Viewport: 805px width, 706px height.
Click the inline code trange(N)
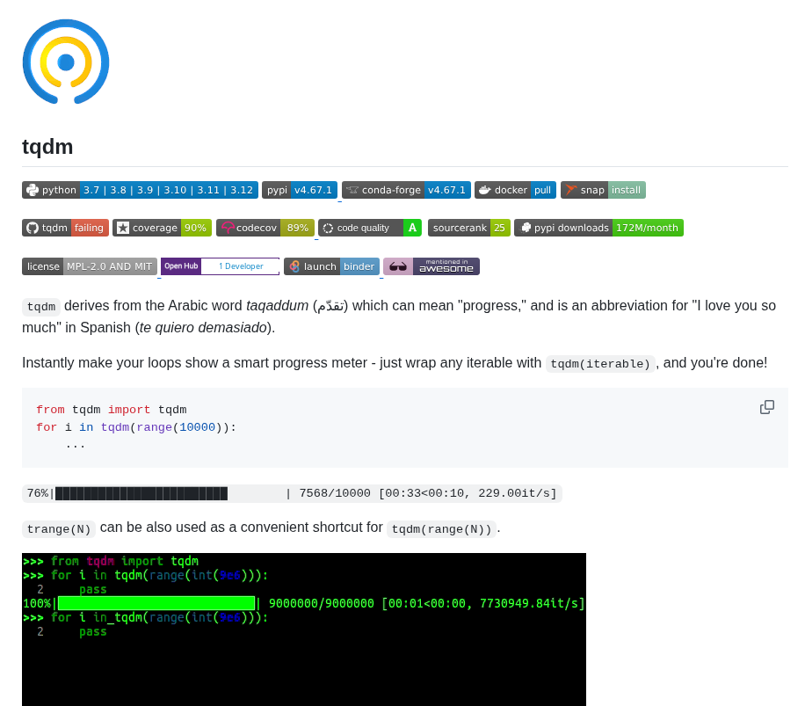tap(59, 529)
